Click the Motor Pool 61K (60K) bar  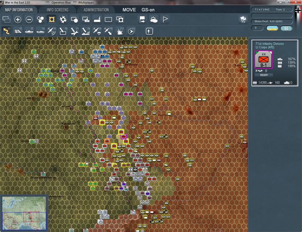[271, 21]
